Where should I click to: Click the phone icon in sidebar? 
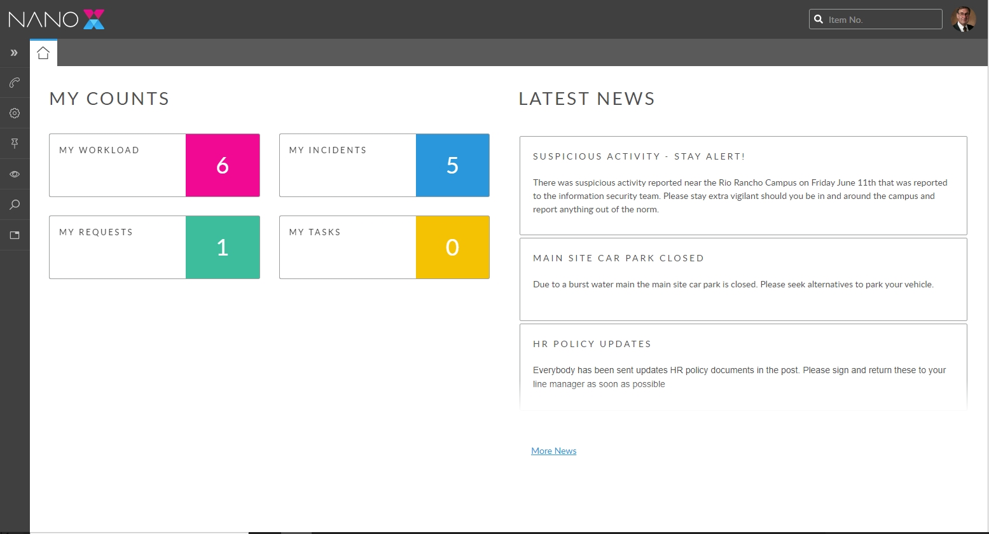coord(15,83)
